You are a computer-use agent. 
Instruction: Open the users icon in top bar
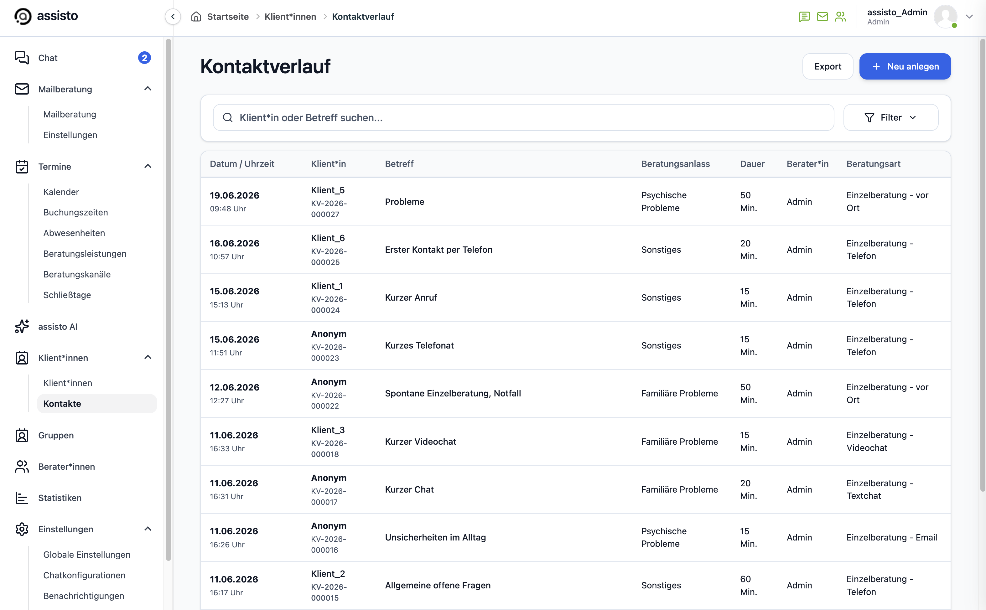pos(840,17)
